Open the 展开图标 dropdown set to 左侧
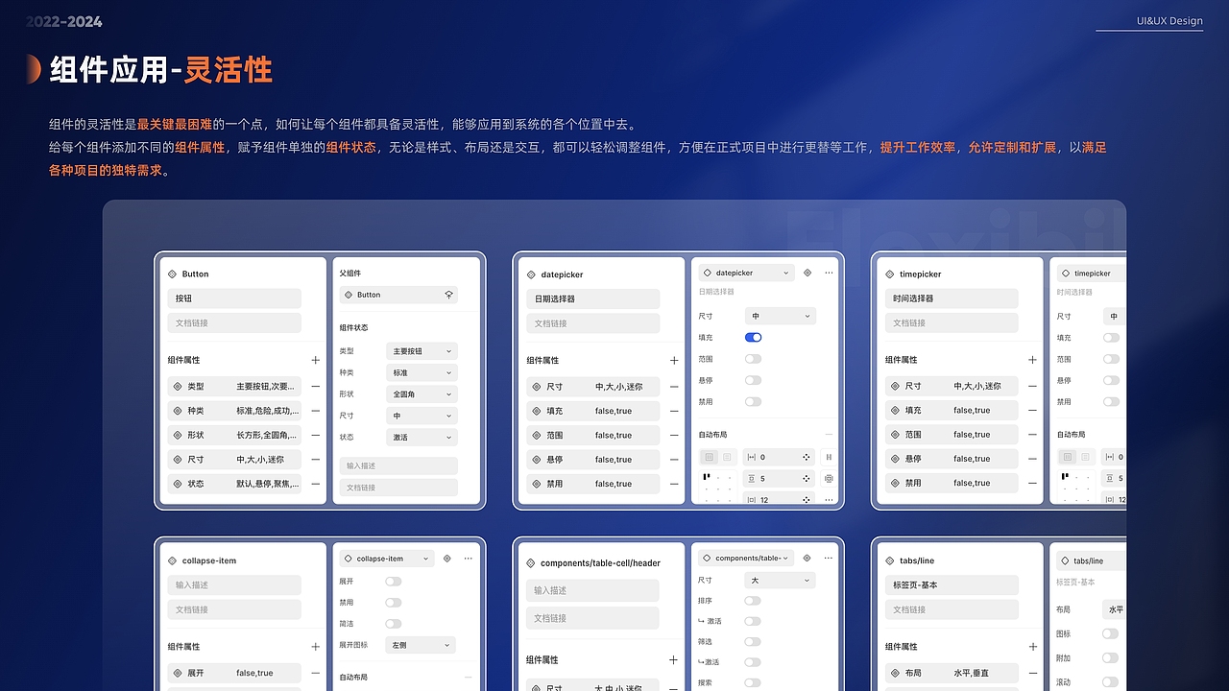Screen dimensions: 1229x691 coord(421,645)
